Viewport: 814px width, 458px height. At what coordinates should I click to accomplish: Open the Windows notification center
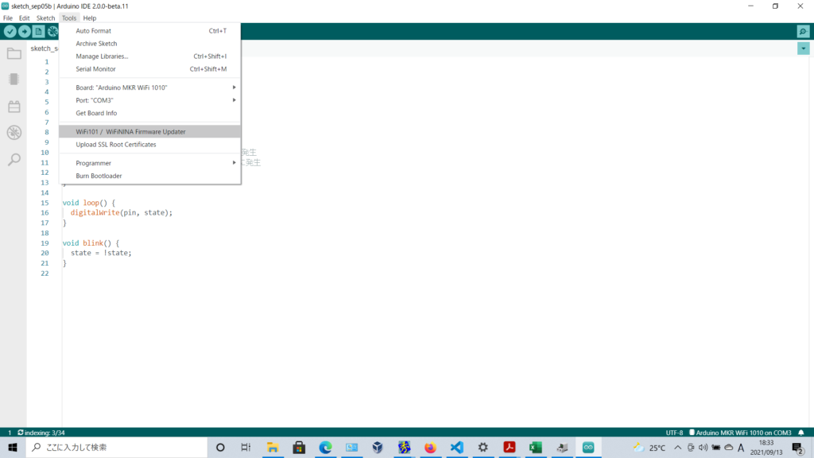pyautogui.click(x=798, y=447)
